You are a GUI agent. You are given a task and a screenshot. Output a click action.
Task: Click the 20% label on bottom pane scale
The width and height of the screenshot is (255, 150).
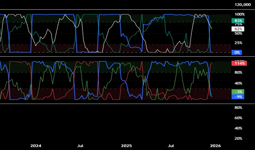pyautogui.click(x=238, y=138)
